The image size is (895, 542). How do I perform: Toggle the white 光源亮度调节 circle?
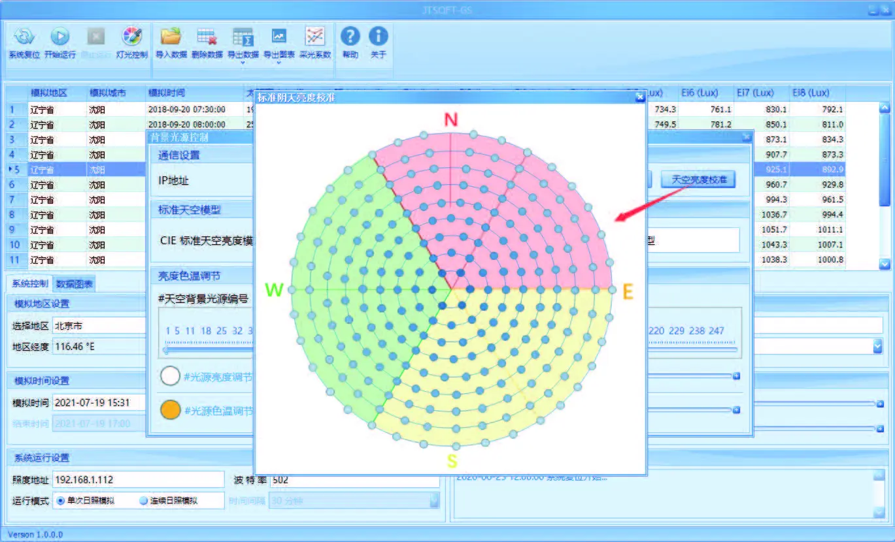[171, 377]
